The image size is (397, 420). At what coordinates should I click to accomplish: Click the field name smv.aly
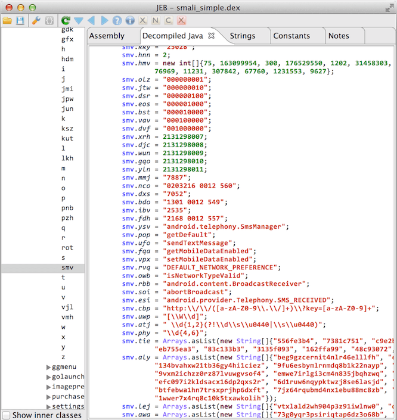click(136, 357)
